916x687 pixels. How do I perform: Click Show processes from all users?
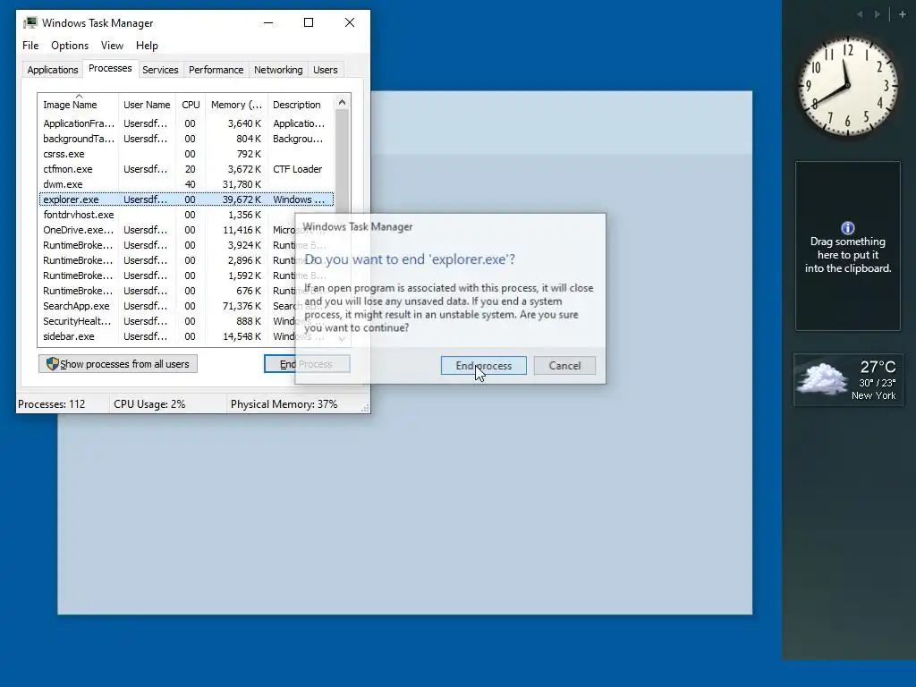pos(118,364)
